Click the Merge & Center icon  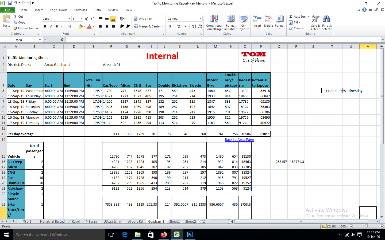pos(148,26)
